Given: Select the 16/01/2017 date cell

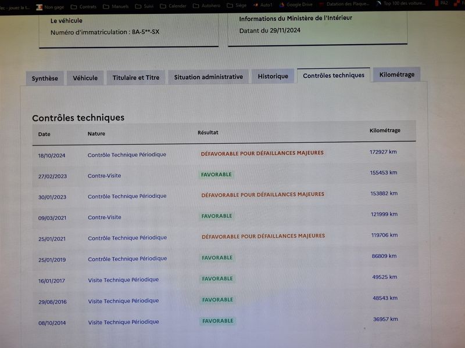Looking at the screenshot, I should [x=52, y=281].
